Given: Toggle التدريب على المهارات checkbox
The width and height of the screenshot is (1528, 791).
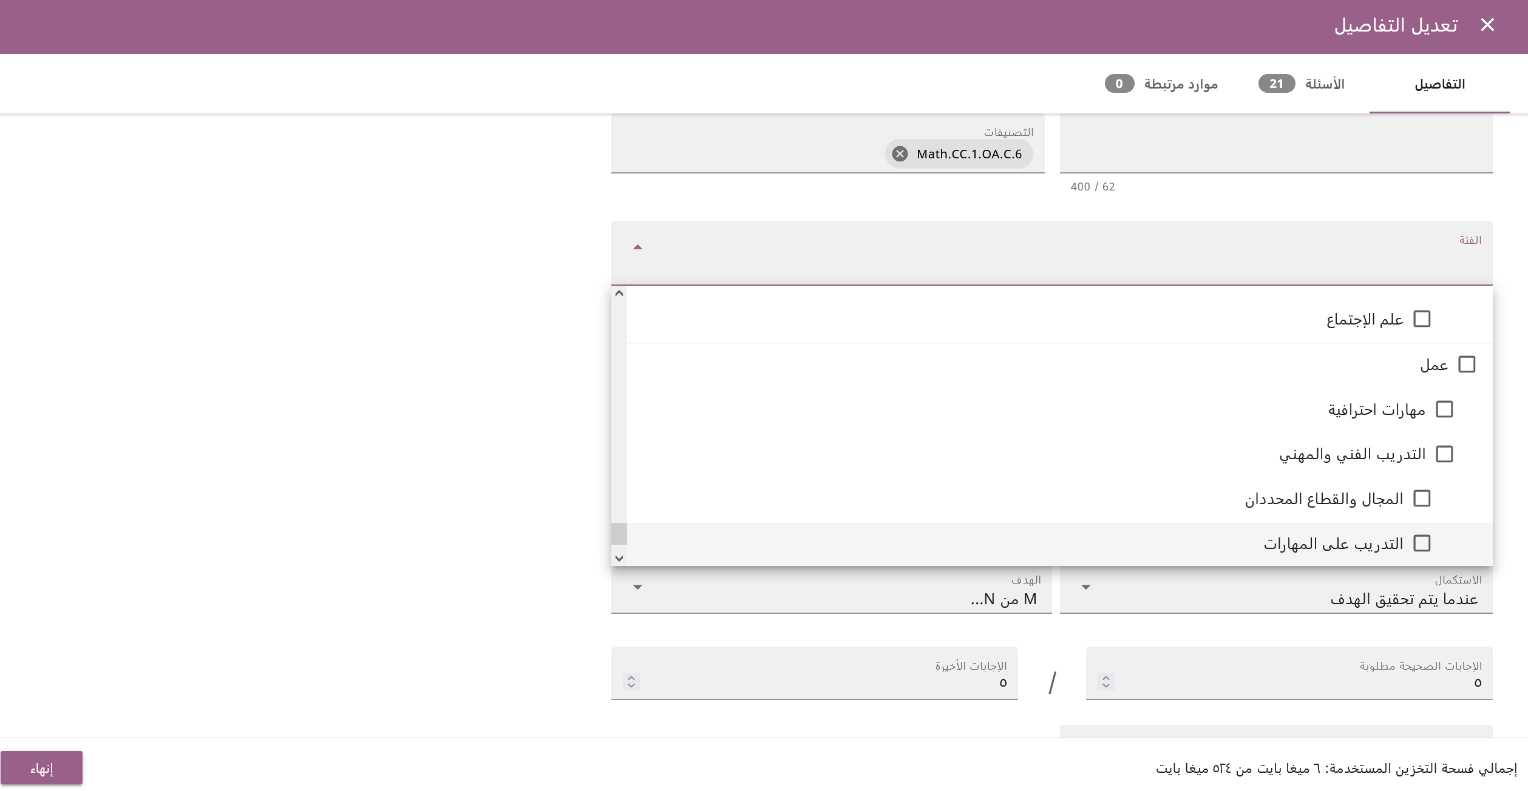Looking at the screenshot, I should click(x=1422, y=544).
